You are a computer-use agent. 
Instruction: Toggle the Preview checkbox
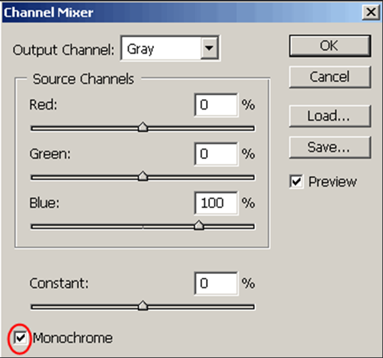click(x=297, y=181)
